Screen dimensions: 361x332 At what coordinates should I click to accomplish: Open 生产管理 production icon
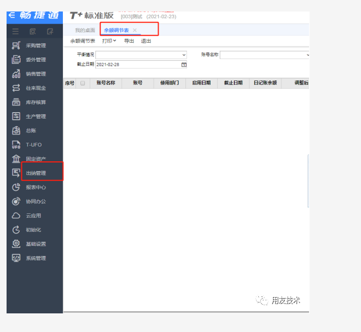click(x=16, y=117)
